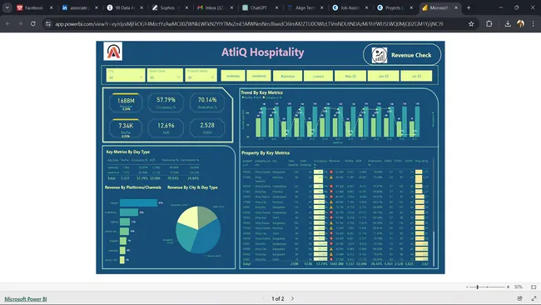The height and width of the screenshot is (305, 541).
Task: Enter full screen mode icon
Action: point(534,298)
